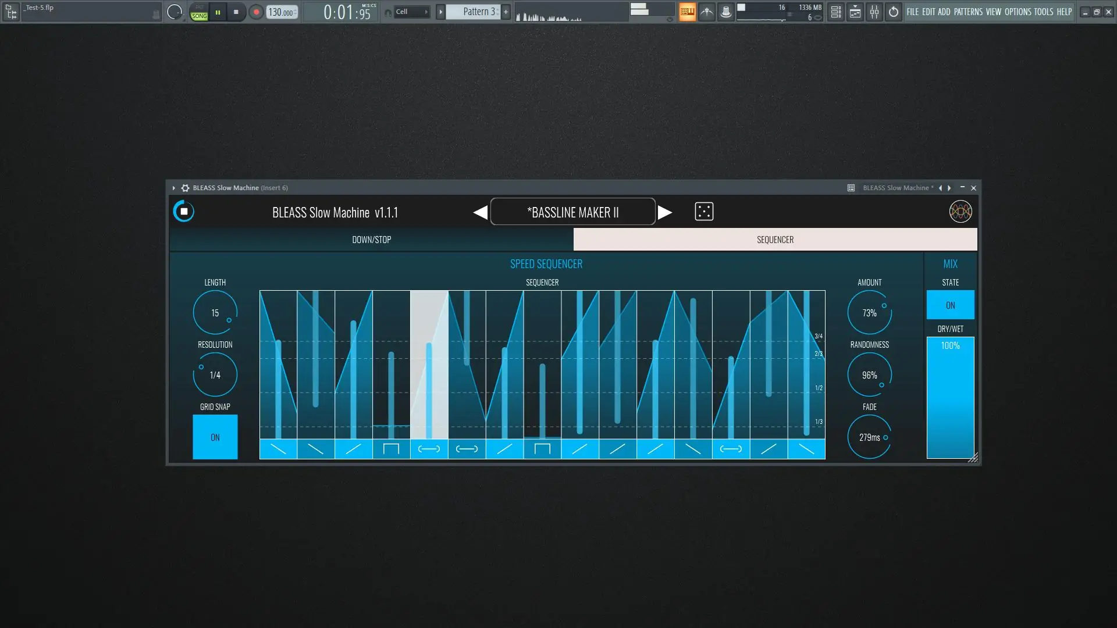Click the Dry/Wet mix slider
The width and height of the screenshot is (1117, 628).
pos(950,398)
